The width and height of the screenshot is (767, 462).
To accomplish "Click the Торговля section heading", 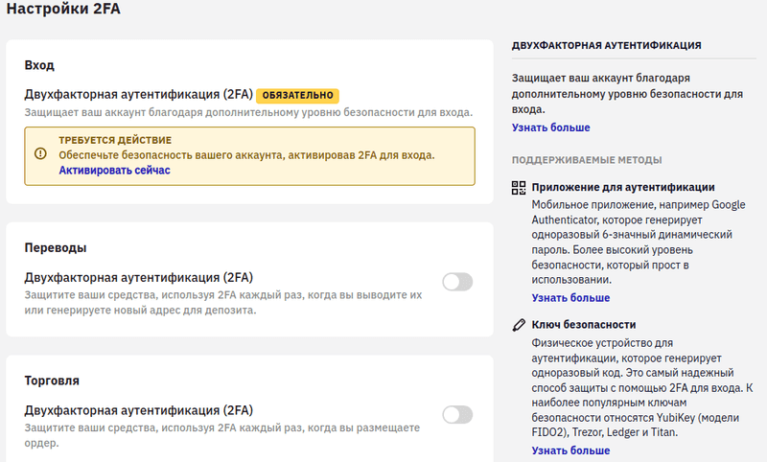I will pyautogui.click(x=52, y=381).
